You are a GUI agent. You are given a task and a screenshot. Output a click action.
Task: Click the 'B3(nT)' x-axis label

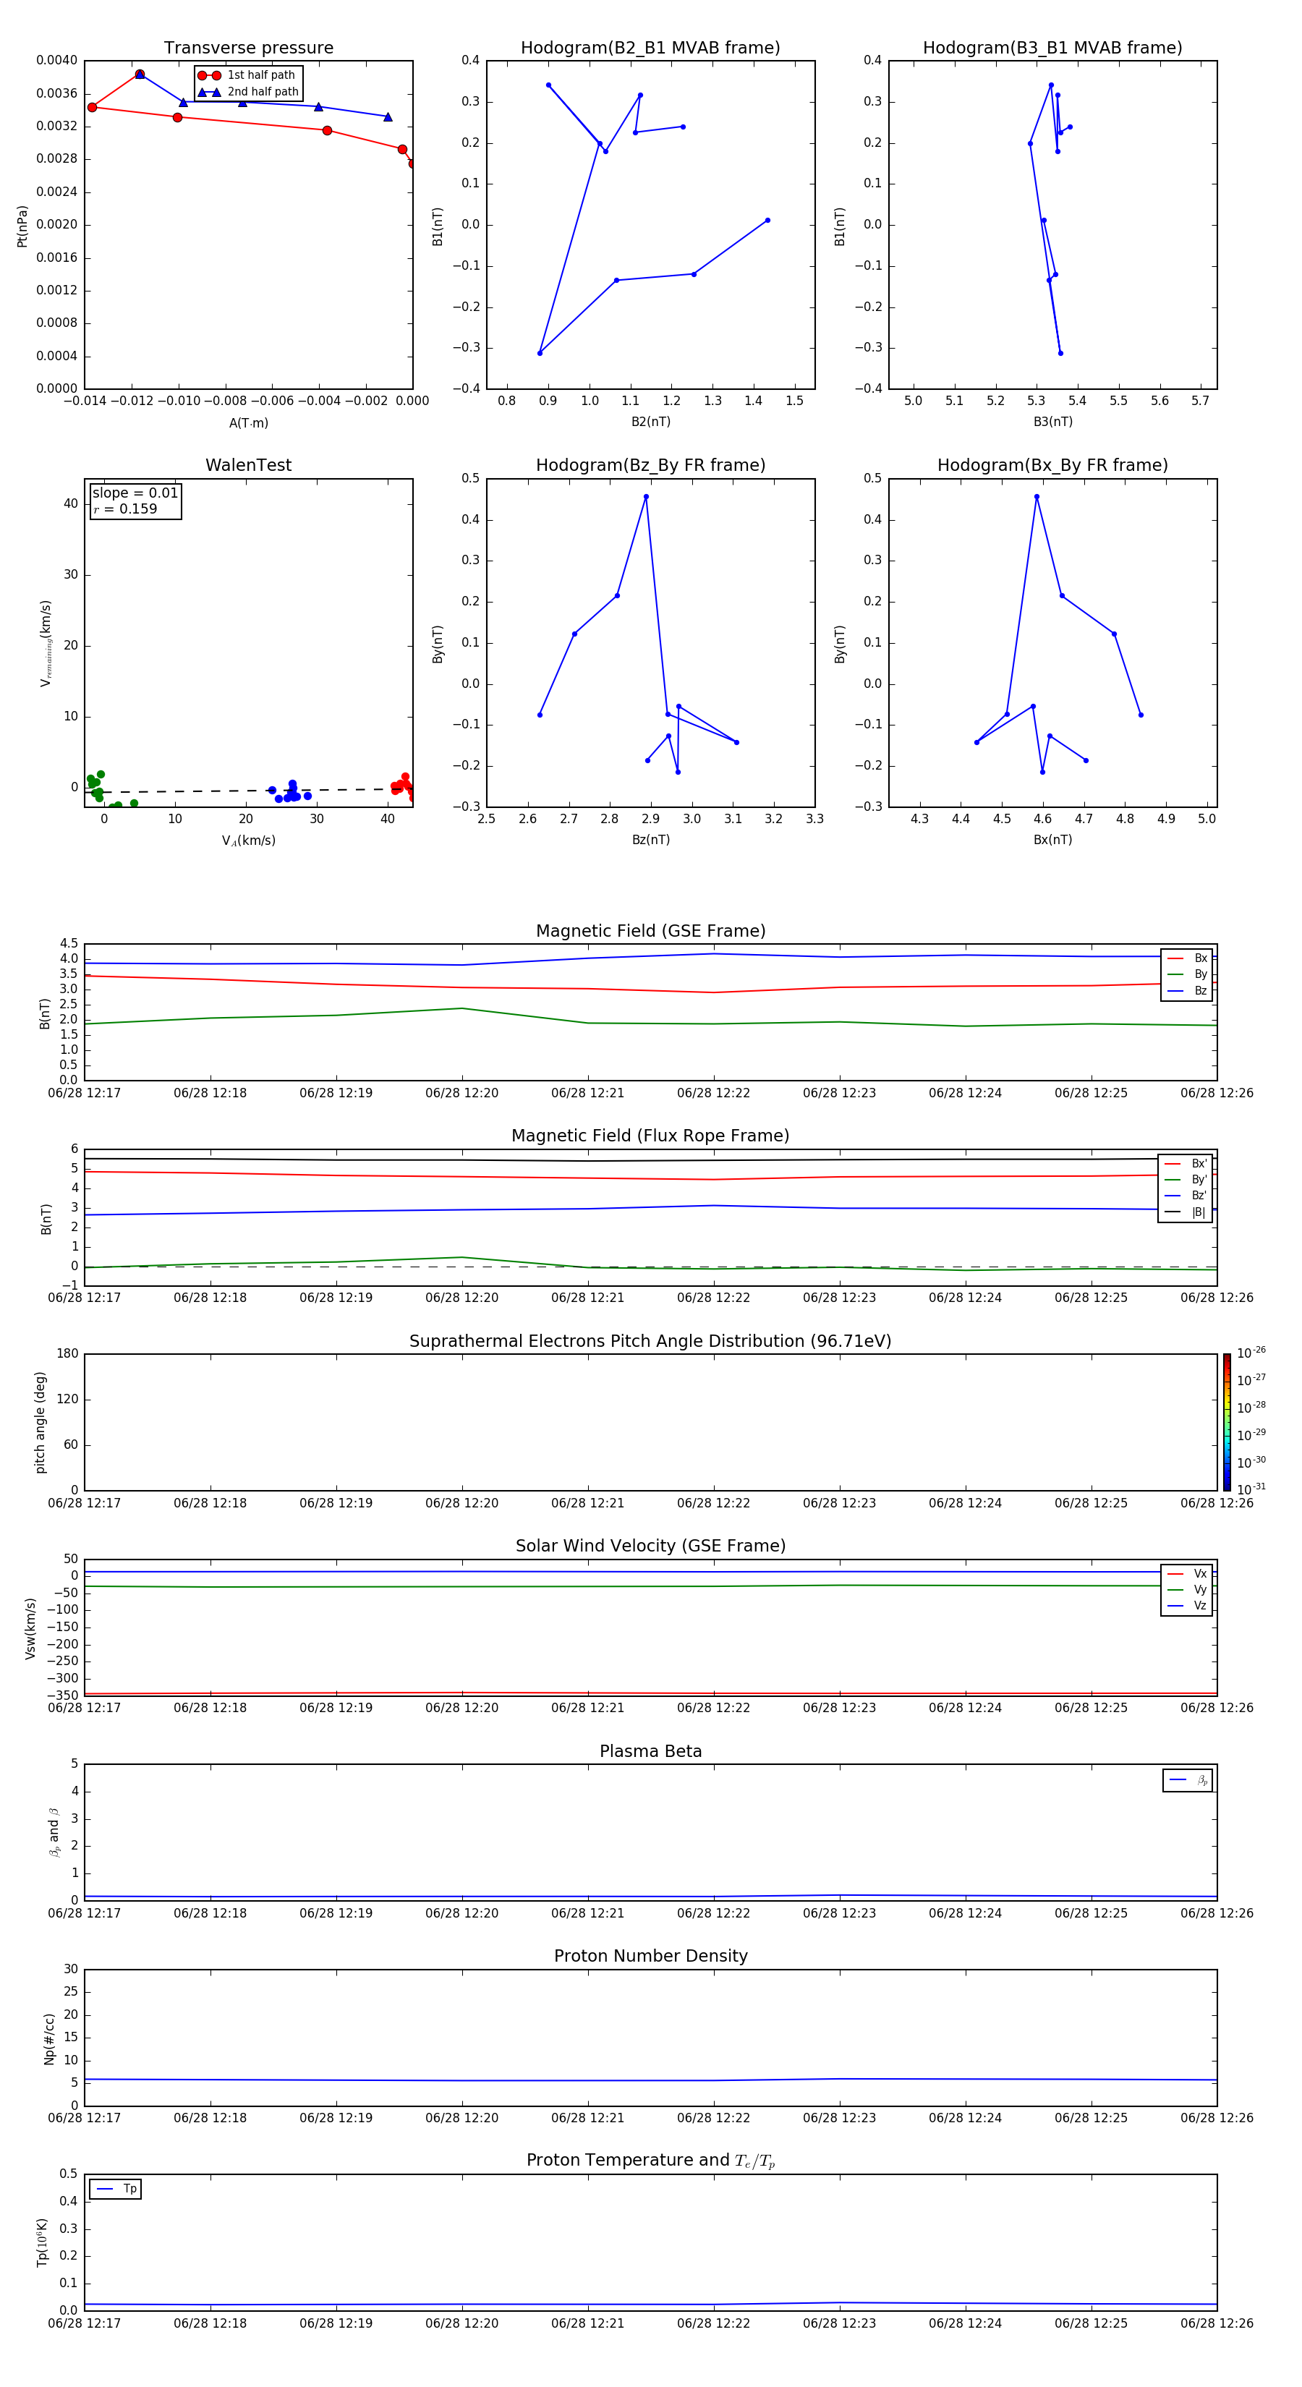point(1052,422)
